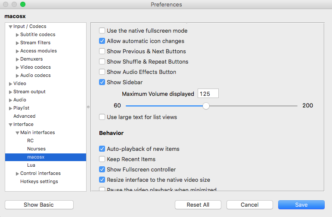The image size is (332, 217).
Task: Disable the Show Sidebar option
Action: coord(102,83)
